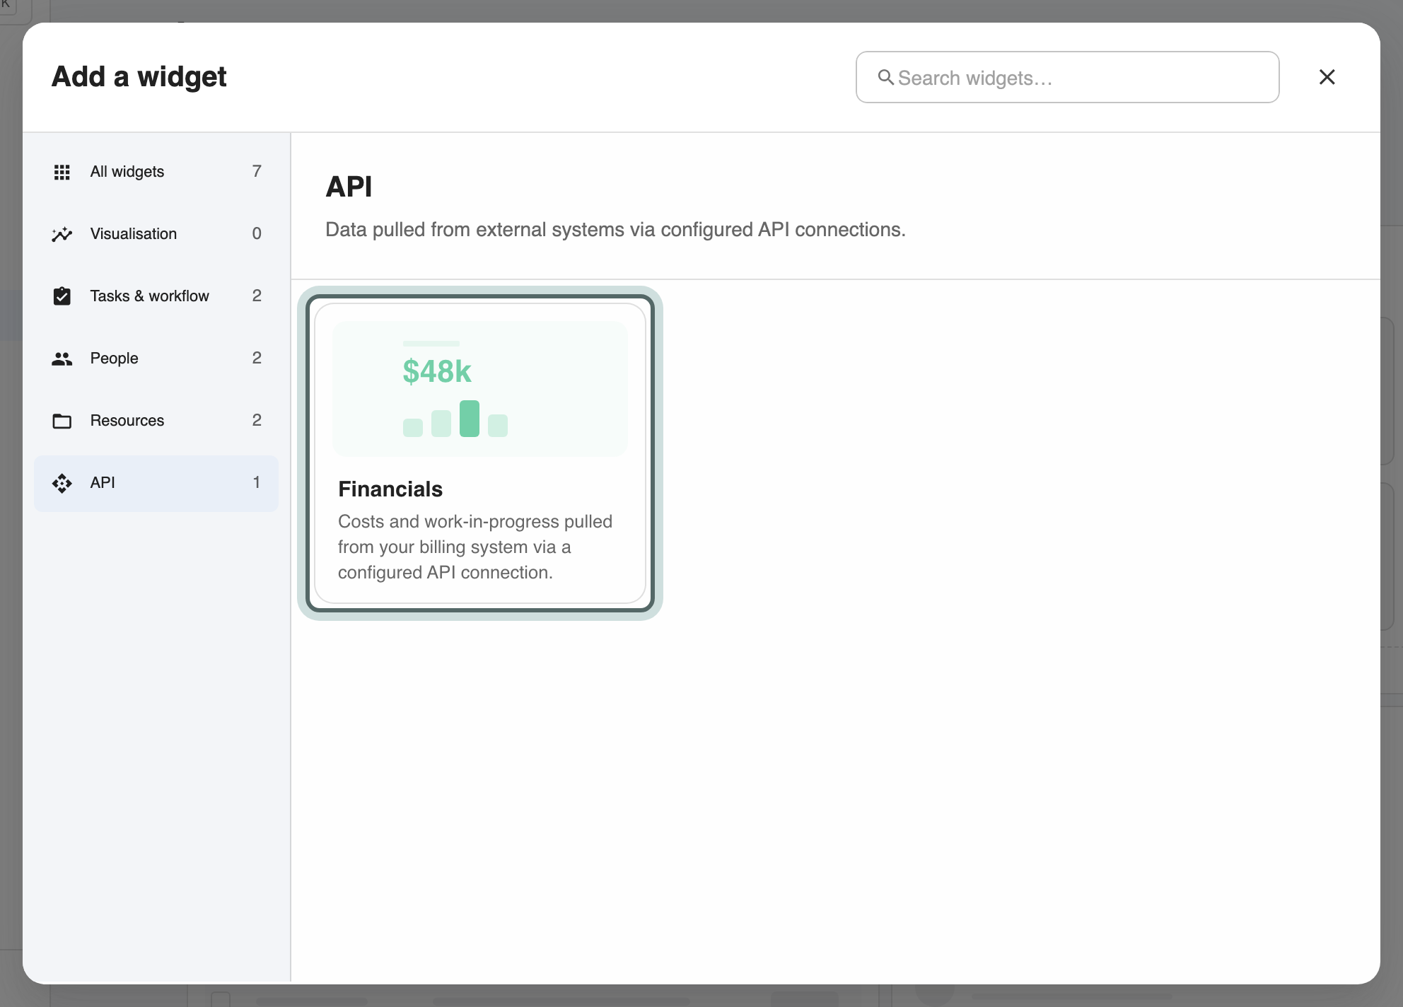Image resolution: width=1403 pixels, height=1007 pixels.
Task: Click the Financials card description text
Action: tap(475, 547)
